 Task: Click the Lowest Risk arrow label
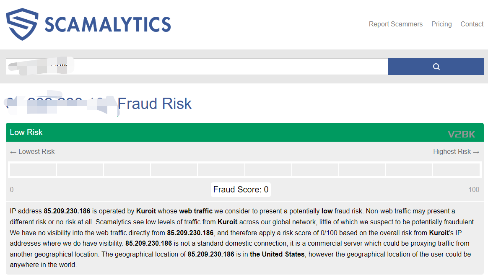[x=32, y=152]
